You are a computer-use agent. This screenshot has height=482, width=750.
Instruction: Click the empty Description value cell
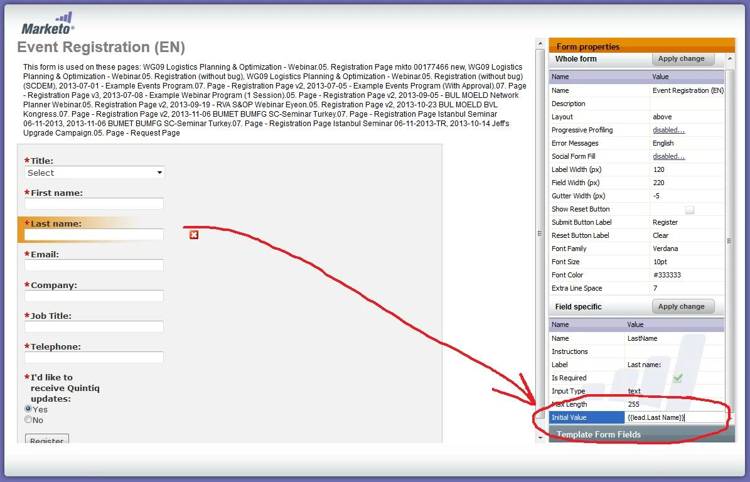point(687,104)
